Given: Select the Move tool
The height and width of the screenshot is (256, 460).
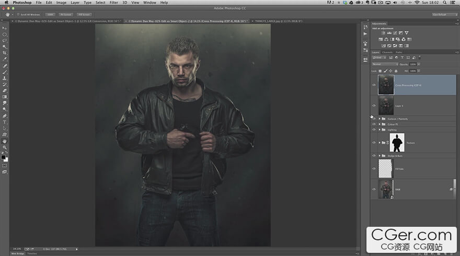Looking at the screenshot, I should click(x=4, y=28).
